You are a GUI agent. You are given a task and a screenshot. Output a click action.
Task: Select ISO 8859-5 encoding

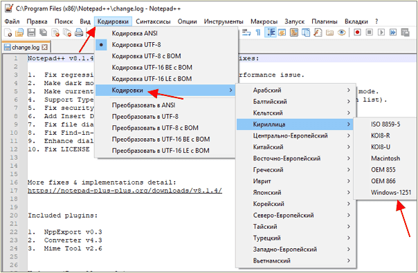[385, 124]
